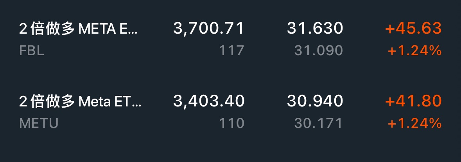
Task: Open the 2倍做多 META E… holding name
Action: point(78,29)
